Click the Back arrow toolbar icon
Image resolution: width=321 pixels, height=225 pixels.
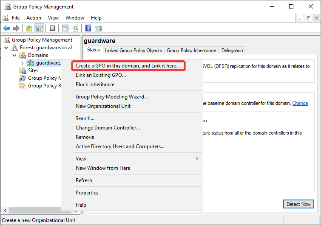click(x=6, y=28)
